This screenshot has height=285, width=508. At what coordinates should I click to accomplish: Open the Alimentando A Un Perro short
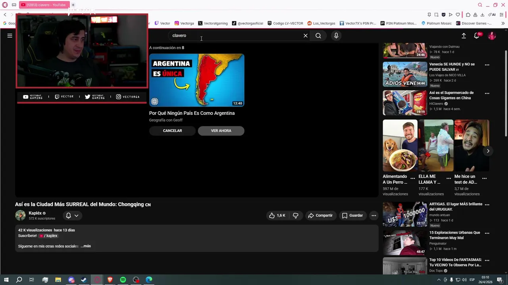[x=400, y=145]
